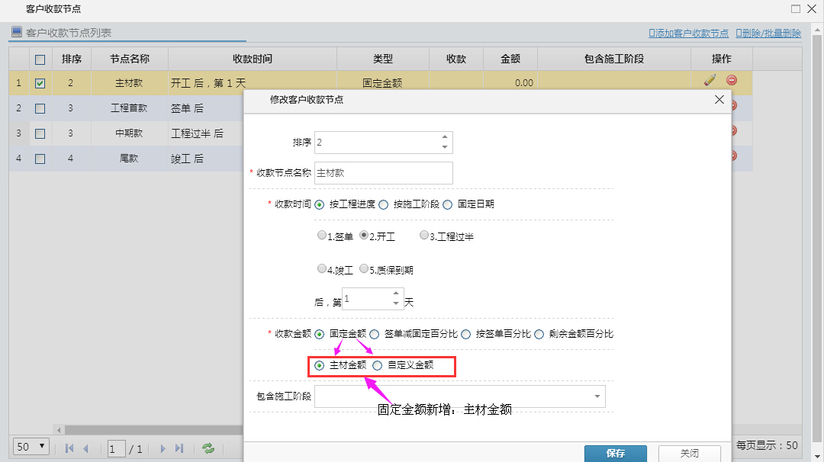Uncheck the checkbox on the 主材款 row
824x462 pixels.
pyautogui.click(x=40, y=83)
